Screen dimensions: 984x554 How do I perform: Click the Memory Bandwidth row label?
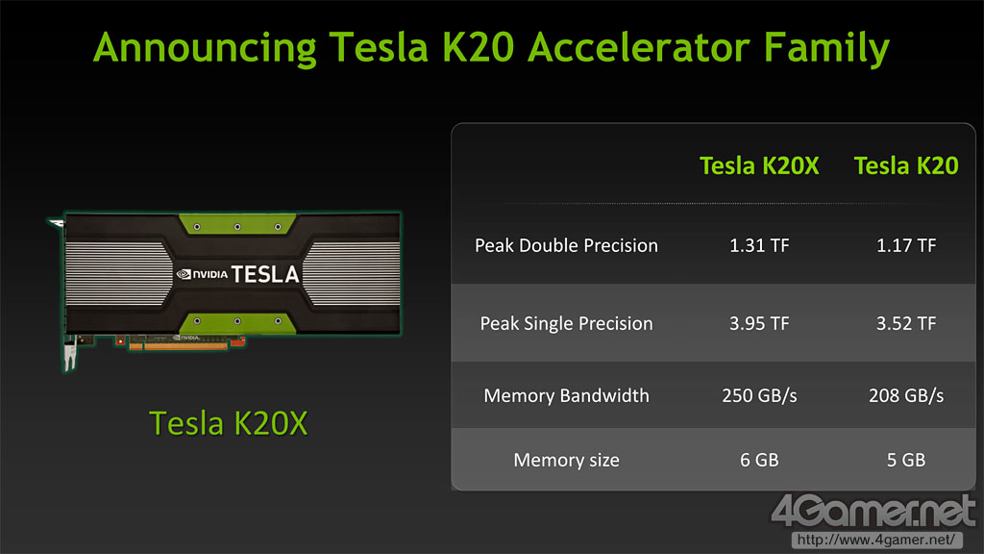coord(566,395)
